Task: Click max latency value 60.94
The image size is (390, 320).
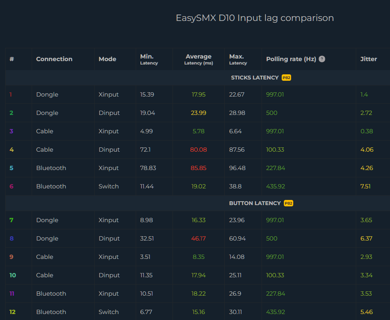Action: click(237, 238)
